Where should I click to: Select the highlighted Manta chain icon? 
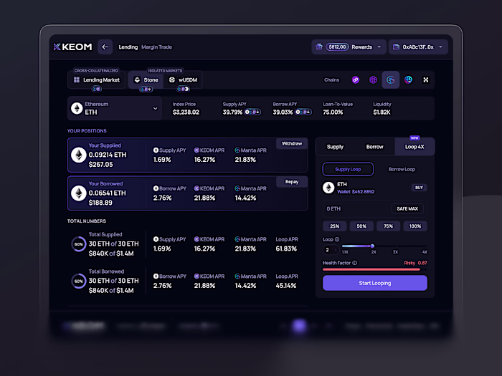(x=391, y=79)
